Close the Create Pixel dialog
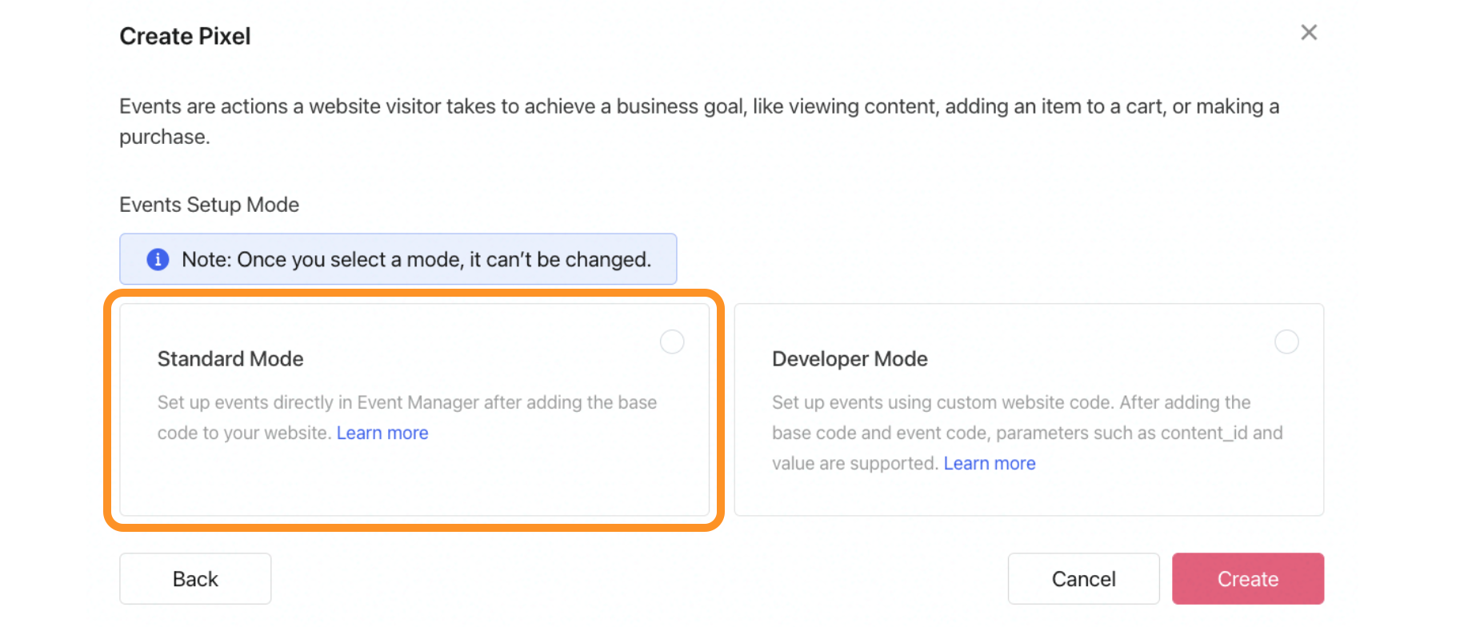 click(x=1309, y=33)
